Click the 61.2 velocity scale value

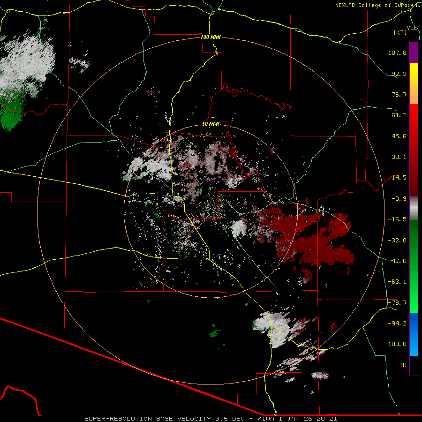(x=399, y=115)
